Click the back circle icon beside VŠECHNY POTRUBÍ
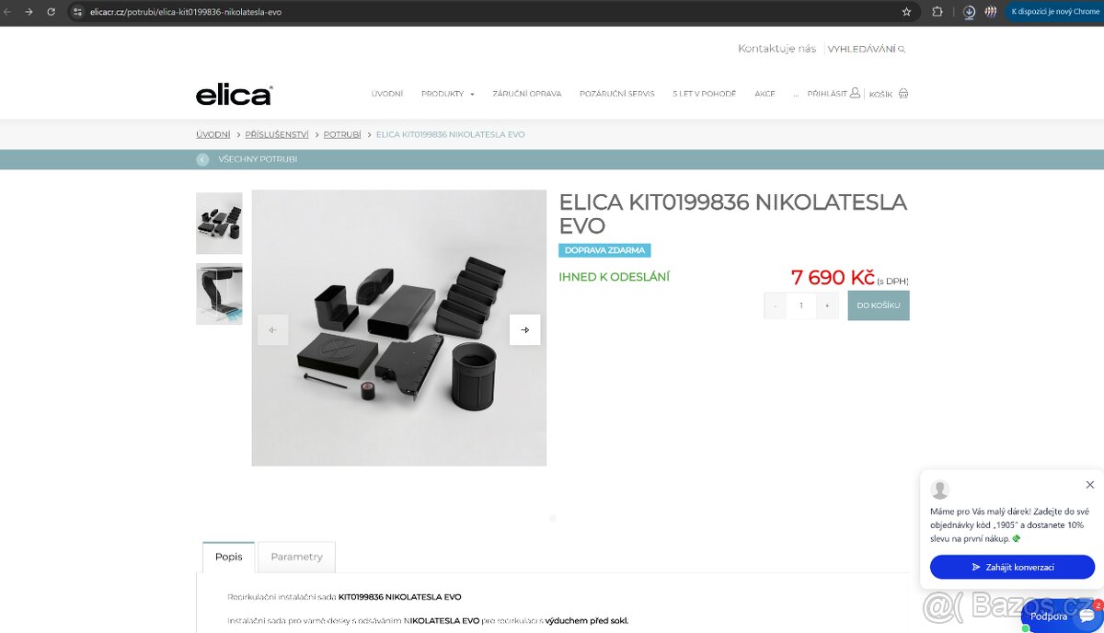Viewport: 1104px width, 633px height. [202, 159]
